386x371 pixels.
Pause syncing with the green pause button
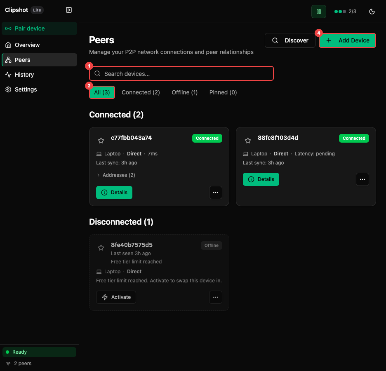(x=318, y=12)
